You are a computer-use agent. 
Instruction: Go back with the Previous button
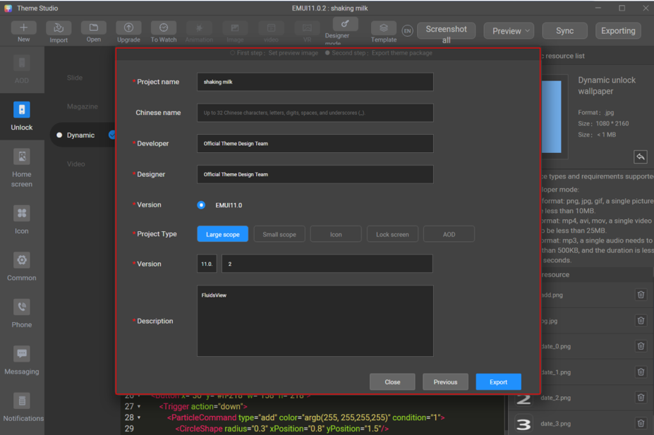[x=445, y=382]
